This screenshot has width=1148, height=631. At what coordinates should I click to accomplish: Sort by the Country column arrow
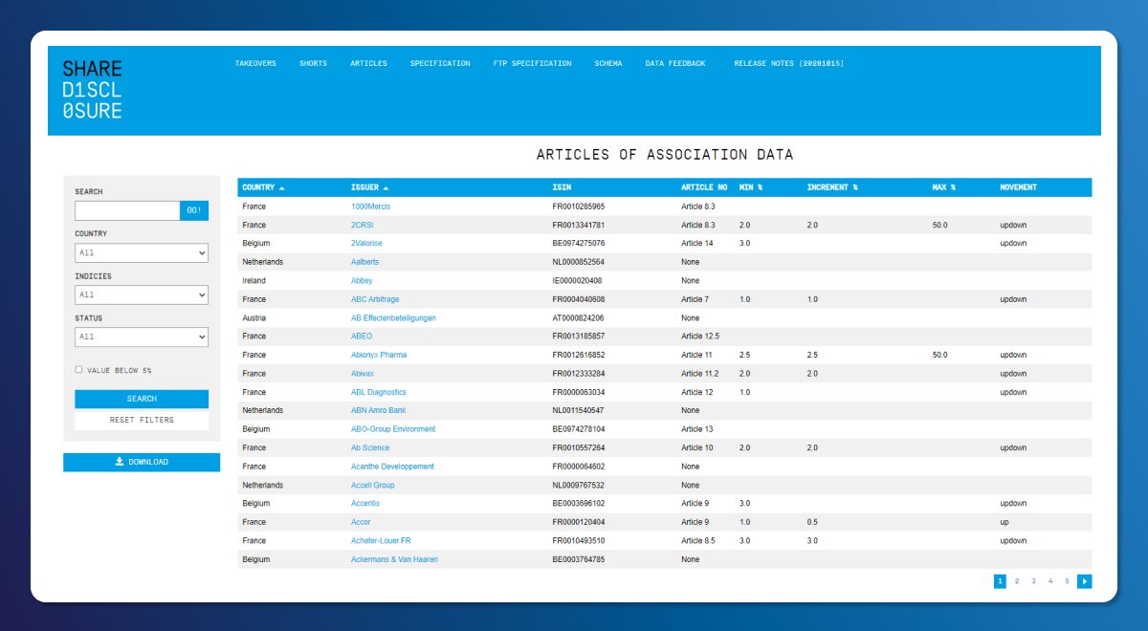[x=281, y=187]
